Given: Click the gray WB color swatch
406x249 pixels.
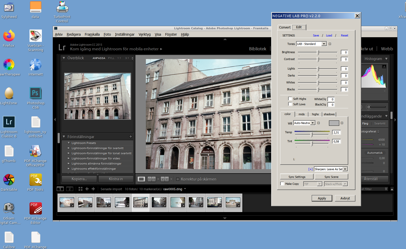Looking at the screenshot, I should [334, 123].
